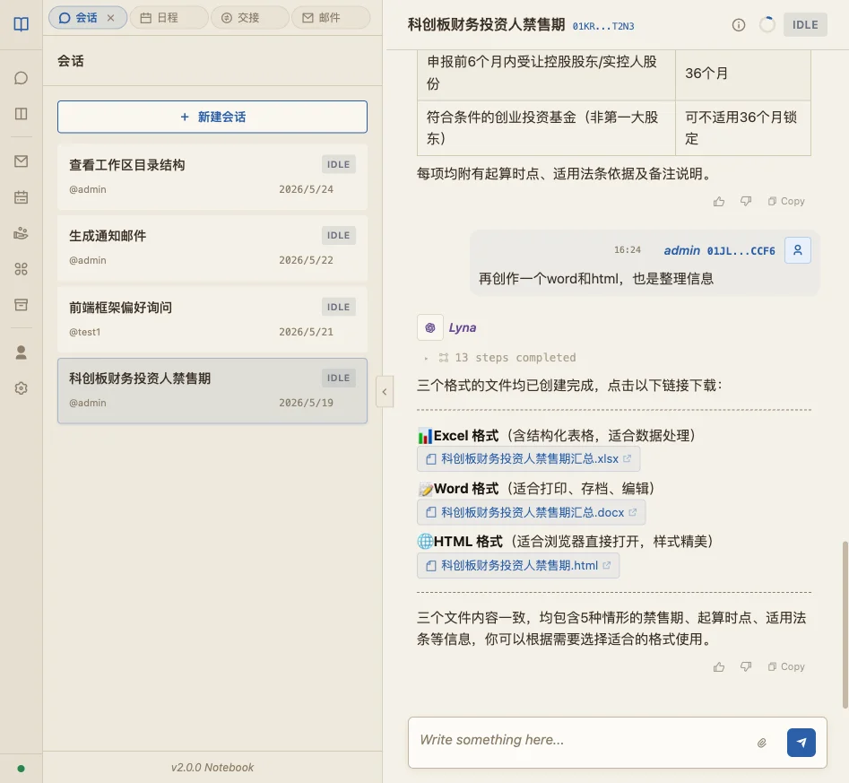Open the split-panel layout icon in sidebar
Image resolution: width=849 pixels, height=783 pixels.
click(22, 114)
